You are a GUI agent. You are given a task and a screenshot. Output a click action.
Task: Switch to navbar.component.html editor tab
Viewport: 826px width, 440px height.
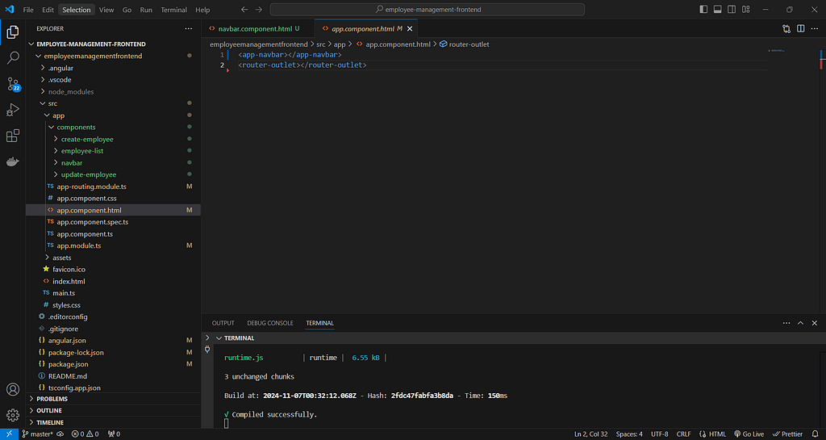pyautogui.click(x=258, y=29)
